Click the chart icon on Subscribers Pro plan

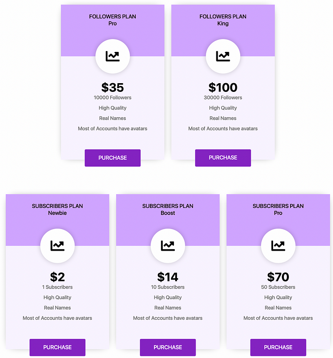[x=278, y=246]
